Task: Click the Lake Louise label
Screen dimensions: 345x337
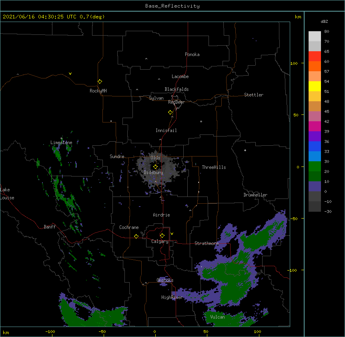Action: click(7, 194)
